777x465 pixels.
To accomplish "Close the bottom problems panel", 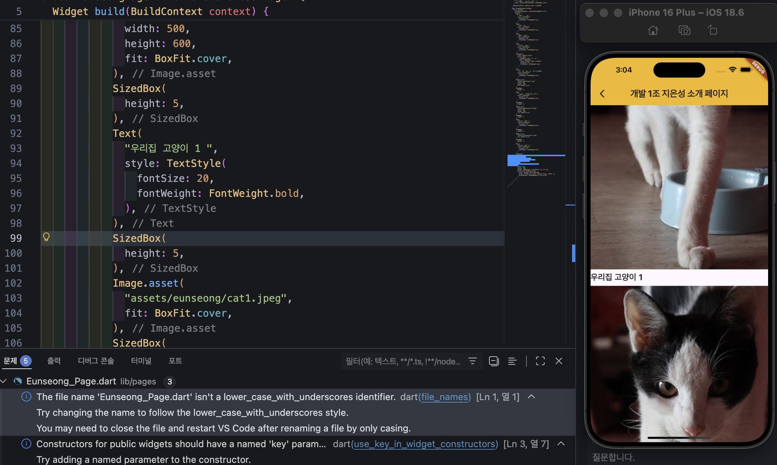I will 559,361.
